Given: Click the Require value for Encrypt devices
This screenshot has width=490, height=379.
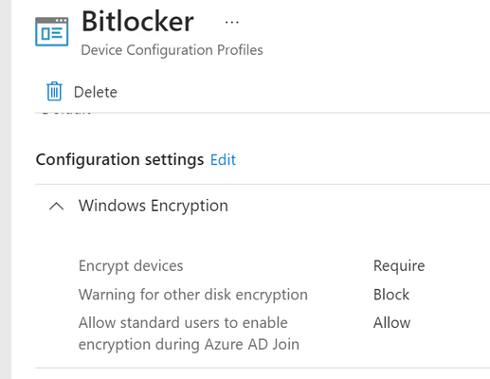Looking at the screenshot, I should pos(399,265).
